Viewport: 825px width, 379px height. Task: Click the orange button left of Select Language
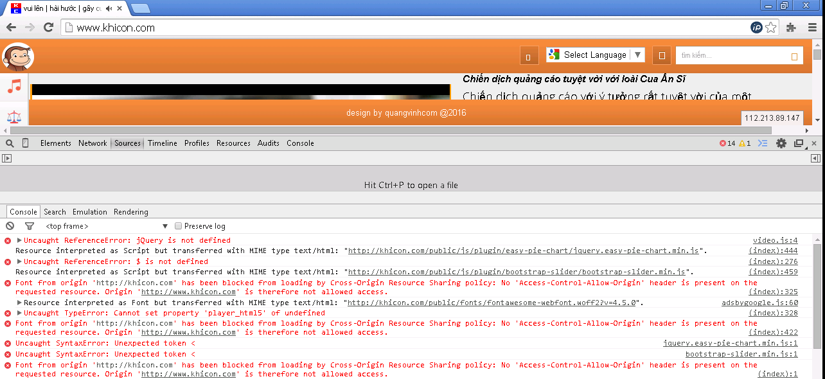click(x=528, y=55)
